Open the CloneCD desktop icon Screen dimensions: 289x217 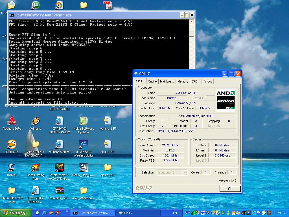tap(12, 144)
